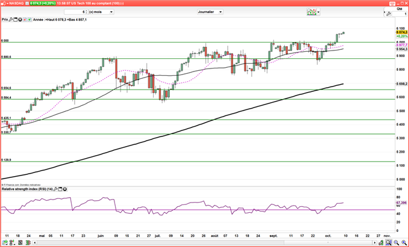Viewport: 409px width, 247px height.
Task: Click the Prix panel label
Action: (x=5, y=19)
